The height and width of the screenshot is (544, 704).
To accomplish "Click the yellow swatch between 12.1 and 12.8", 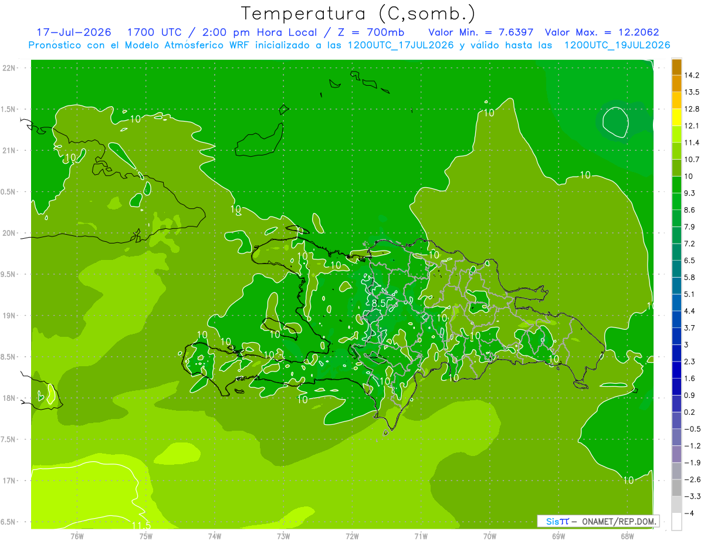I will (x=676, y=117).
